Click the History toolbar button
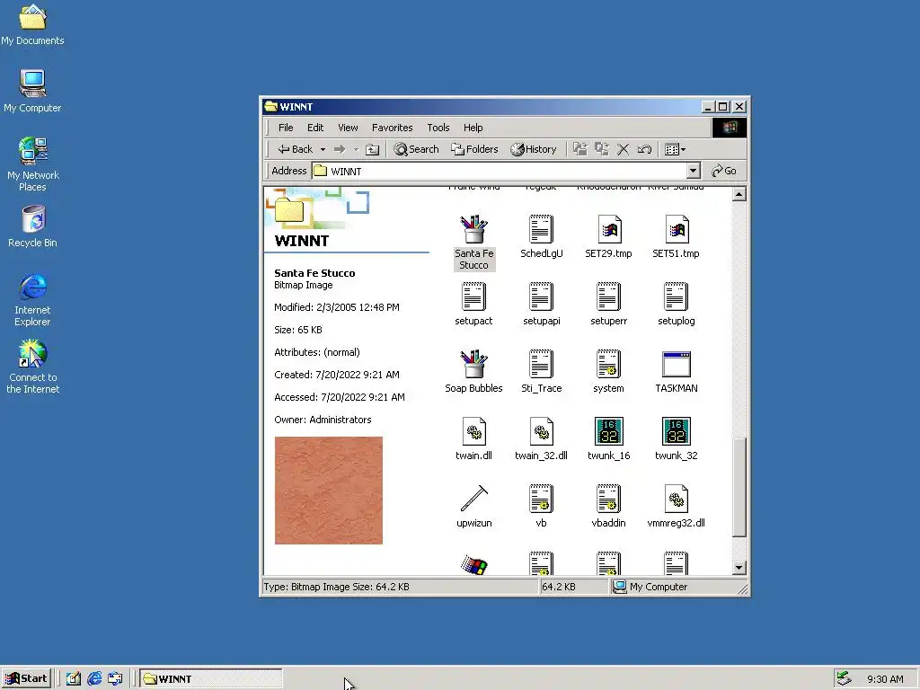 coord(533,150)
